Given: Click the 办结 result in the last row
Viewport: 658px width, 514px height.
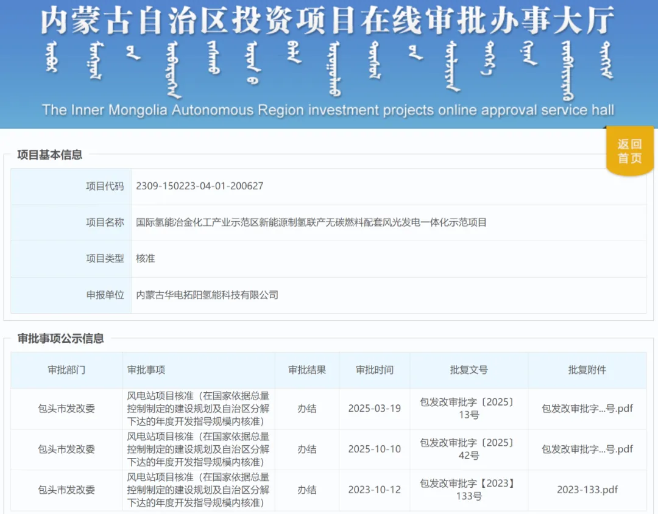Looking at the screenshot, I should [307, 490].
